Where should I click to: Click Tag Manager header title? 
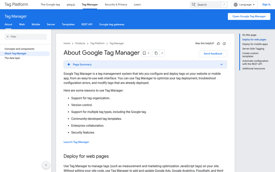[16, 16]
